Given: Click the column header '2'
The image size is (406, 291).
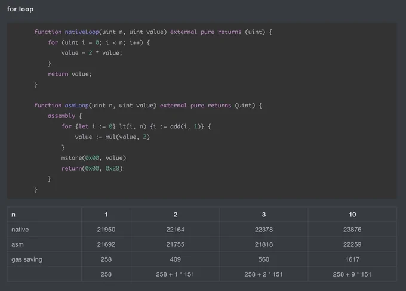Looking at the screenshot, I should click(x=176, y=215).
